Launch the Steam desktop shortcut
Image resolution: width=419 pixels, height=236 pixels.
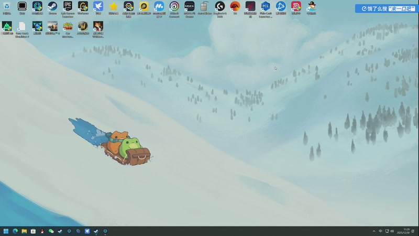click(52, 7)
